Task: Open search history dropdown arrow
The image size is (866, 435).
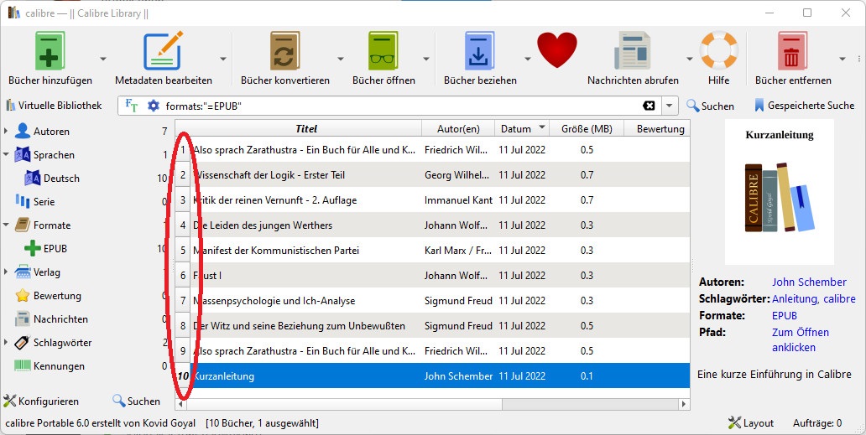Action: [x=670, y=106]
